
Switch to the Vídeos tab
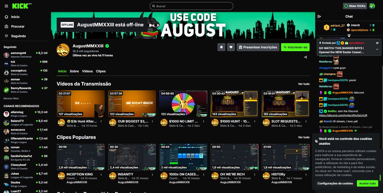pos(87,71)
